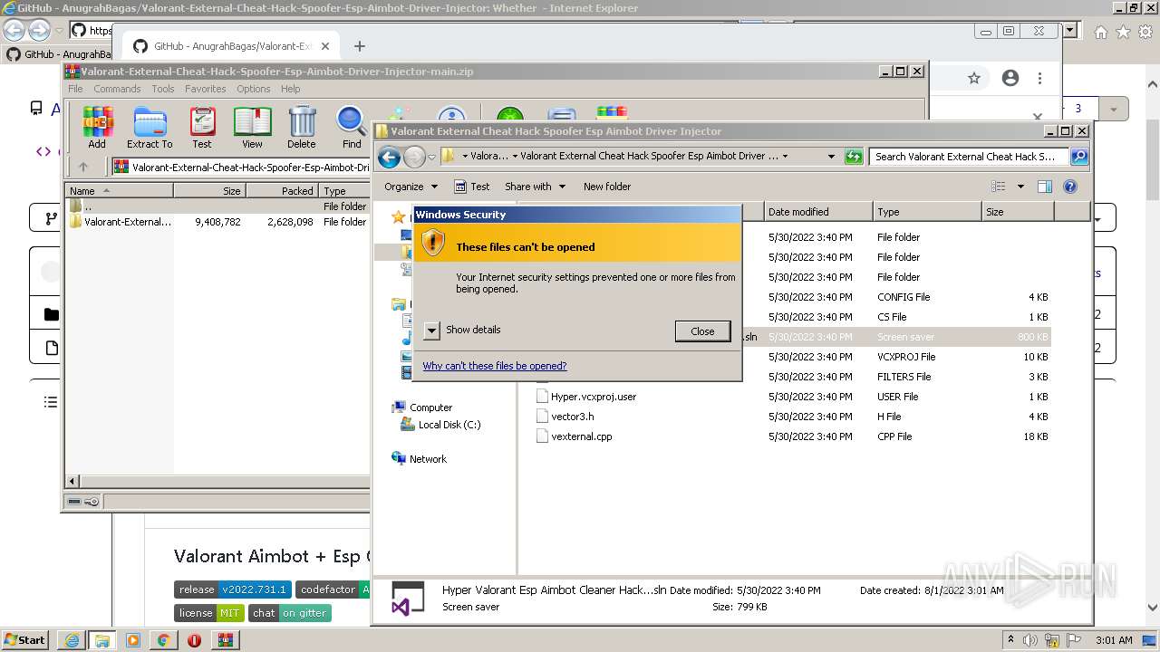
Task: Open new browser tab plus button
Action: coord(360,46)
